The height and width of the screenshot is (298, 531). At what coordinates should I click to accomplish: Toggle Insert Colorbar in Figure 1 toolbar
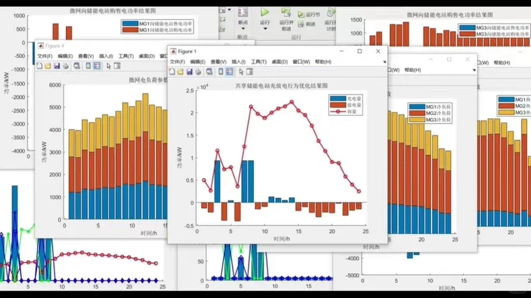tap(220, 71)
